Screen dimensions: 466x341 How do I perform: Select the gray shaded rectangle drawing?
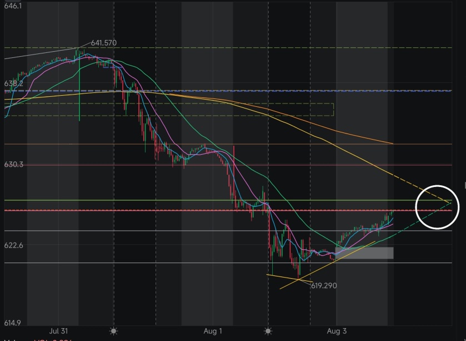click(364, 253)
